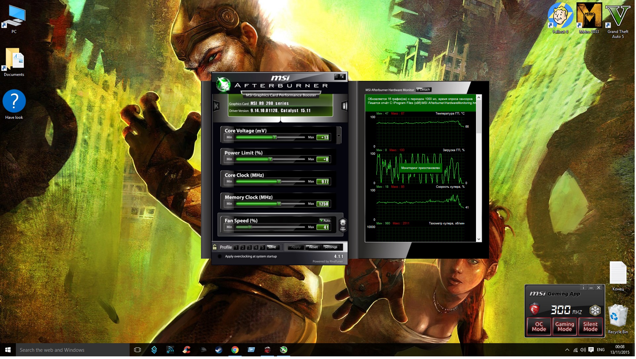This screenshot has width=636, height=359.
Task: Open the PC desktop icon
Action: tap(14, 19)
